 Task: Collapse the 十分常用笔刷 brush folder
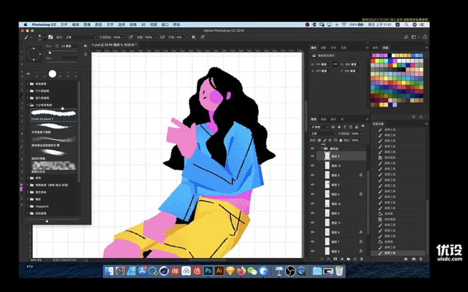pyautogui.click(x=27, y=104)
